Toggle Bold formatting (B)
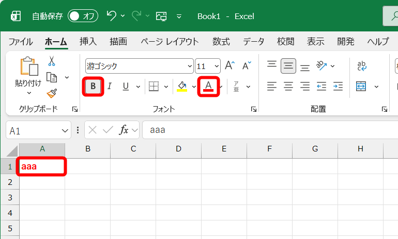The height and width of the screenshot is (239, 398). click(93, 86)
